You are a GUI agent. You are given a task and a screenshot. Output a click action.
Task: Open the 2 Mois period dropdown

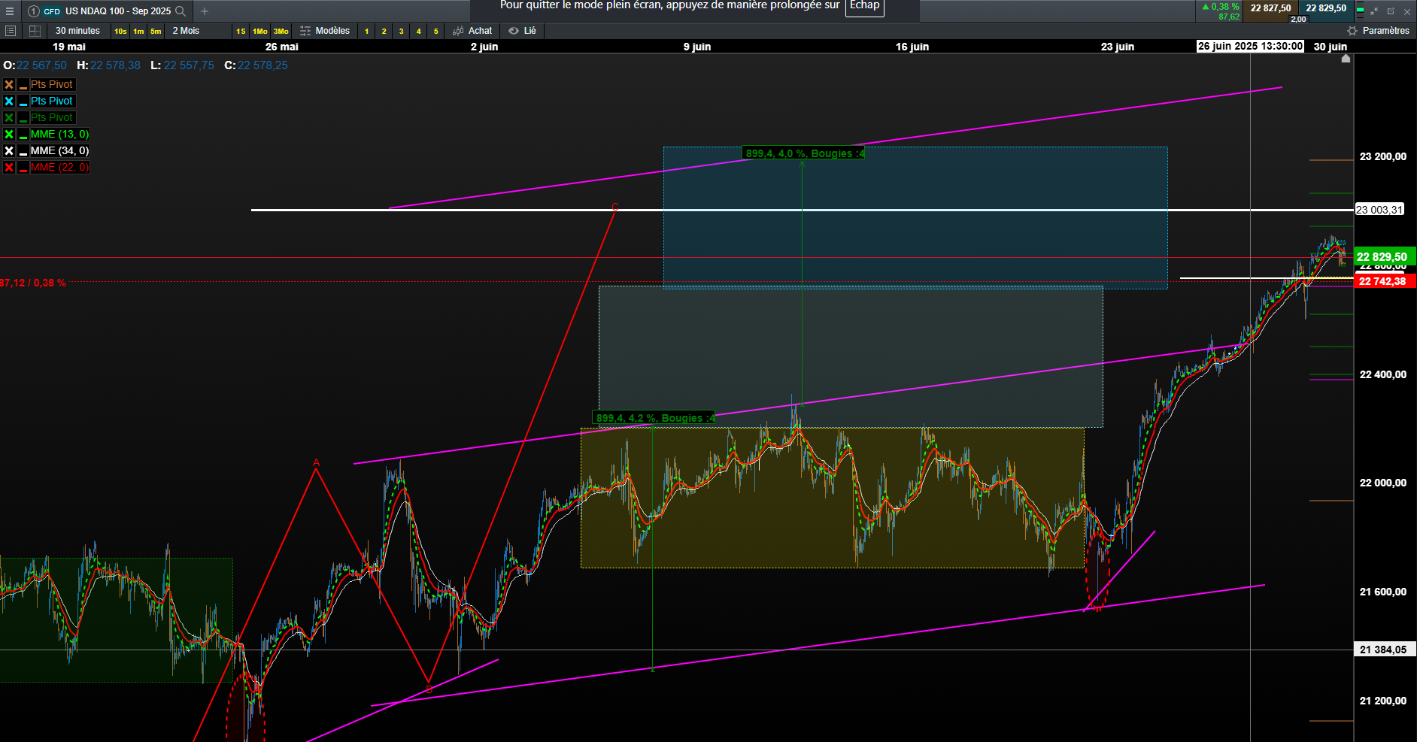coord(186,31)
